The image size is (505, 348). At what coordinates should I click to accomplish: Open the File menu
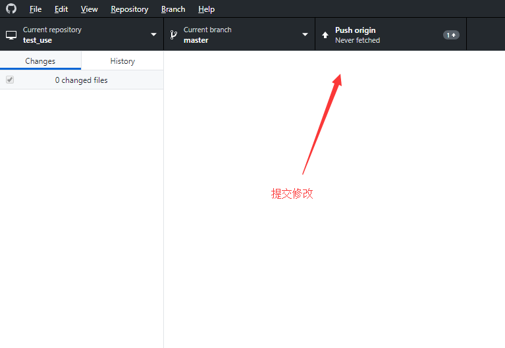pyautogui.click(x=36, y=9)
